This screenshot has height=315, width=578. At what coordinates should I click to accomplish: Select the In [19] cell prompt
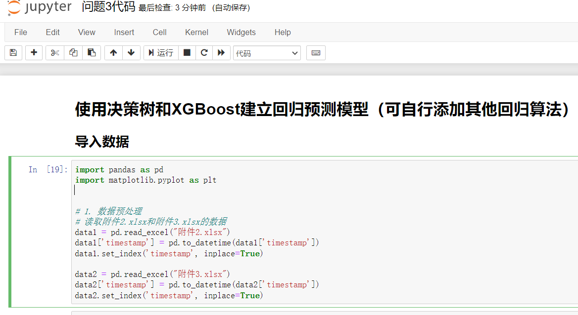tap(48, 170)
